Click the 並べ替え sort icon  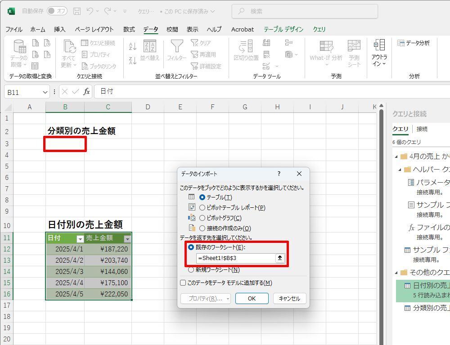tap(149, 46)
